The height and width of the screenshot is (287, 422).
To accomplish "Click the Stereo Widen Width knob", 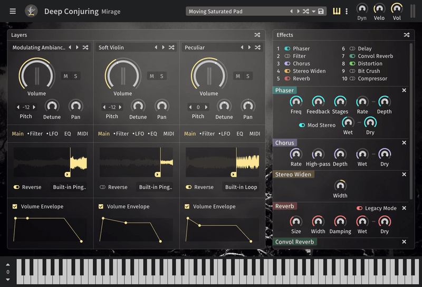I will (x=340, y=186).
